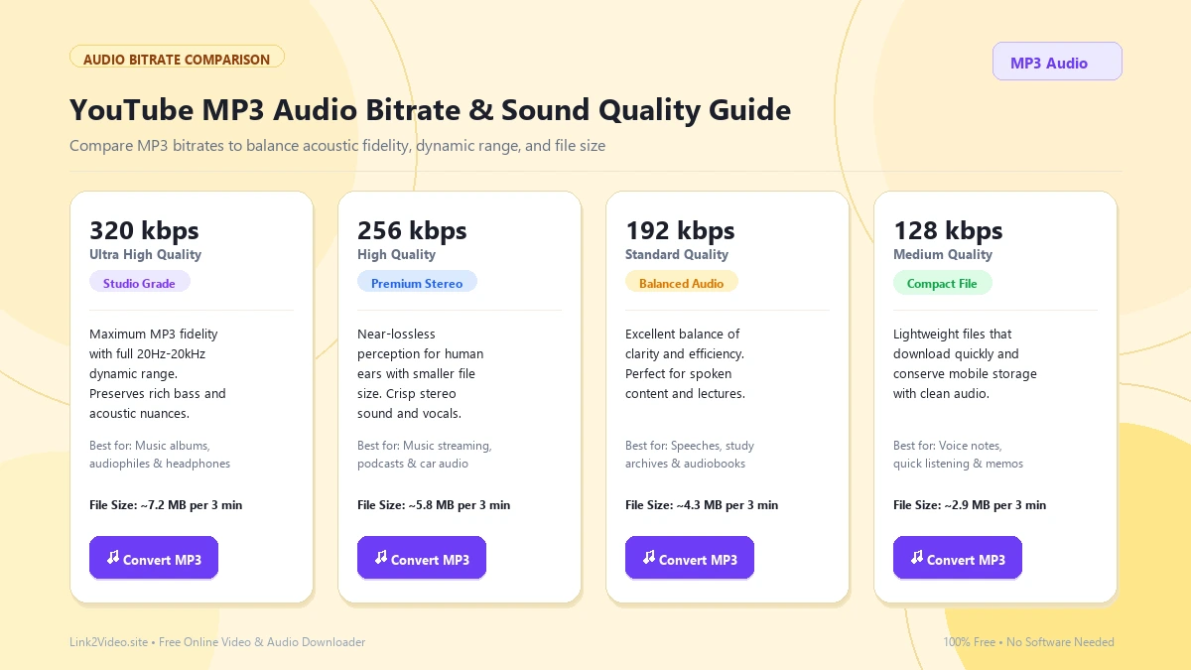This screenshot has width=1191, height=670.
Task: Click the Studio Grade pill
Action: [x=139, y=283]
